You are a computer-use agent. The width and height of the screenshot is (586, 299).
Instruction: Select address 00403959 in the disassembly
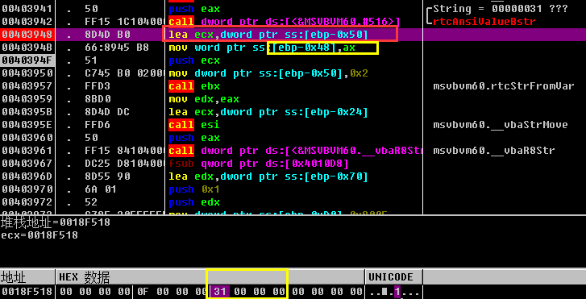point(27,99)
